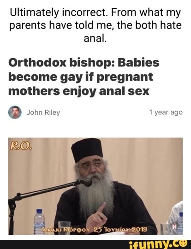Click the water bottle at right edge
191x249 pixels.
pyautogui.click(x=179, y=223)
